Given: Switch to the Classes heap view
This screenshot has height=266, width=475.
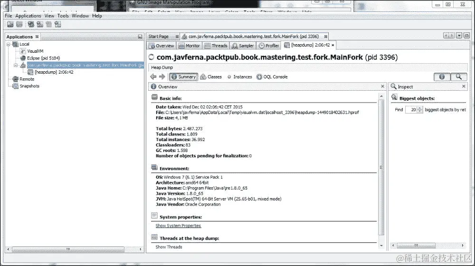Looking at the screenshot, I should pos(211,77).
